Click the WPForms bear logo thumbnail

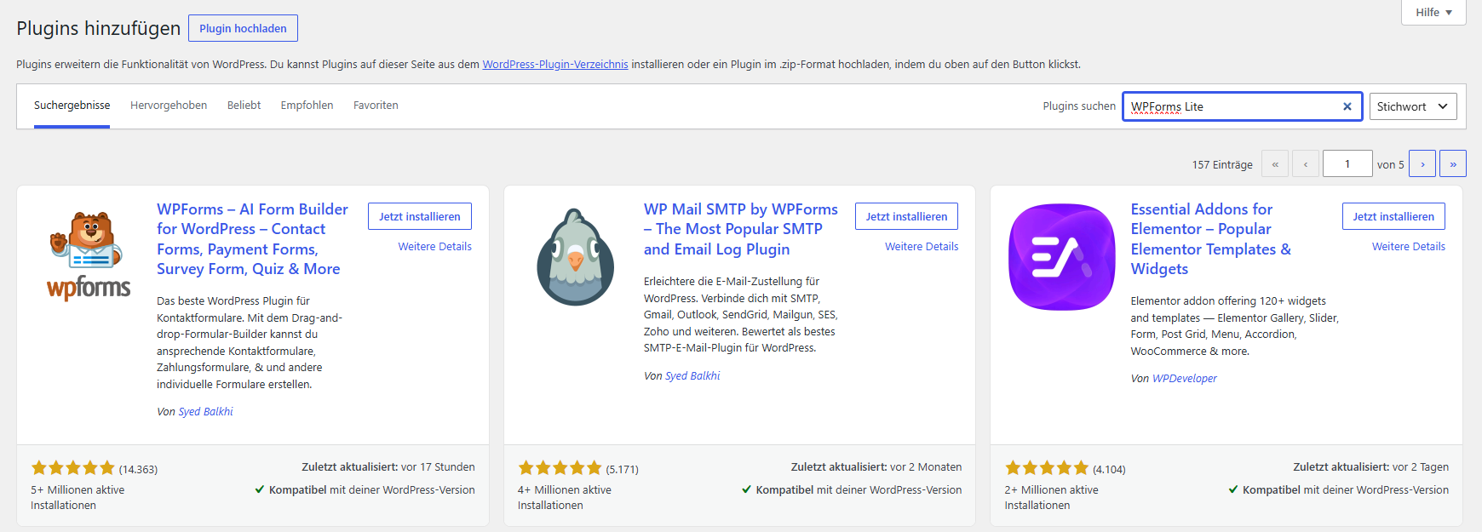89,256
